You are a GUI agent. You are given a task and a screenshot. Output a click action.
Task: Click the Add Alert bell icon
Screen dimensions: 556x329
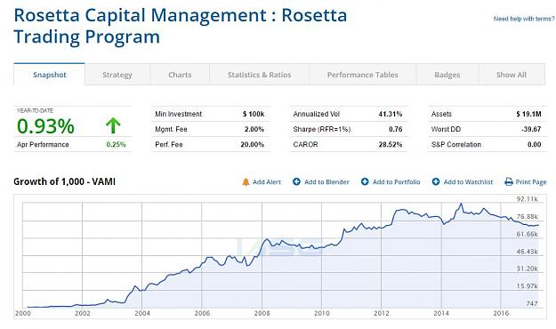pos(246,182)
